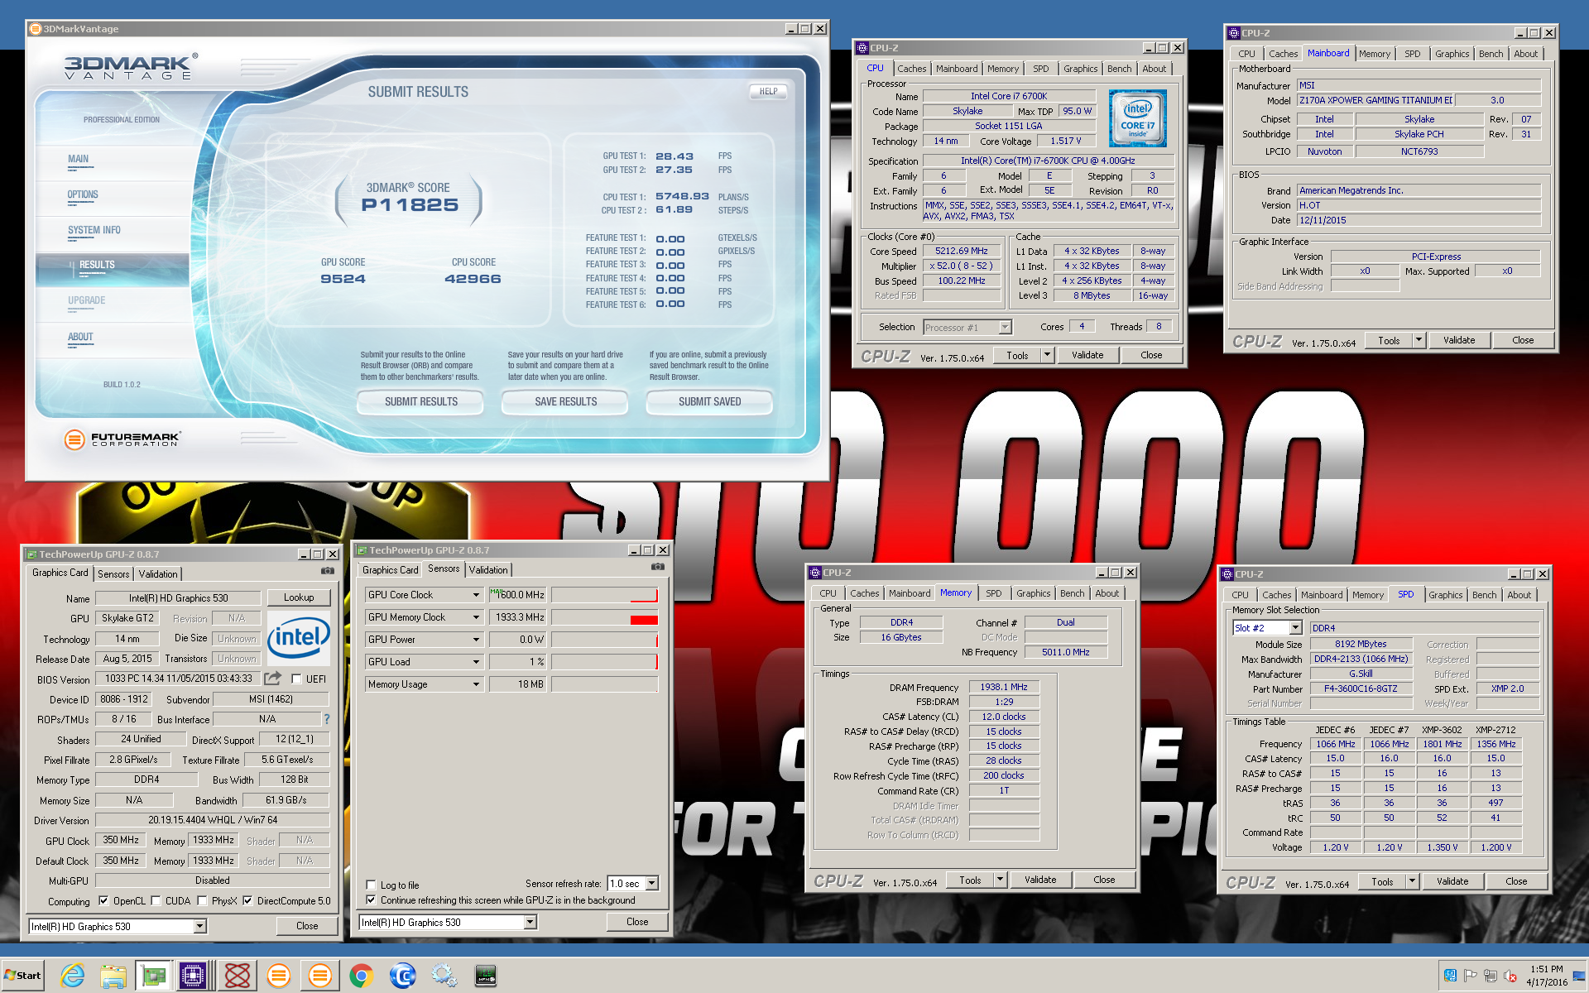Open Internet Explorer from taskbar

click(x=72, y=976)
